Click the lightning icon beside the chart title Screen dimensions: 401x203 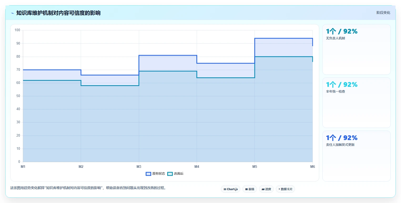coord(12,13)
